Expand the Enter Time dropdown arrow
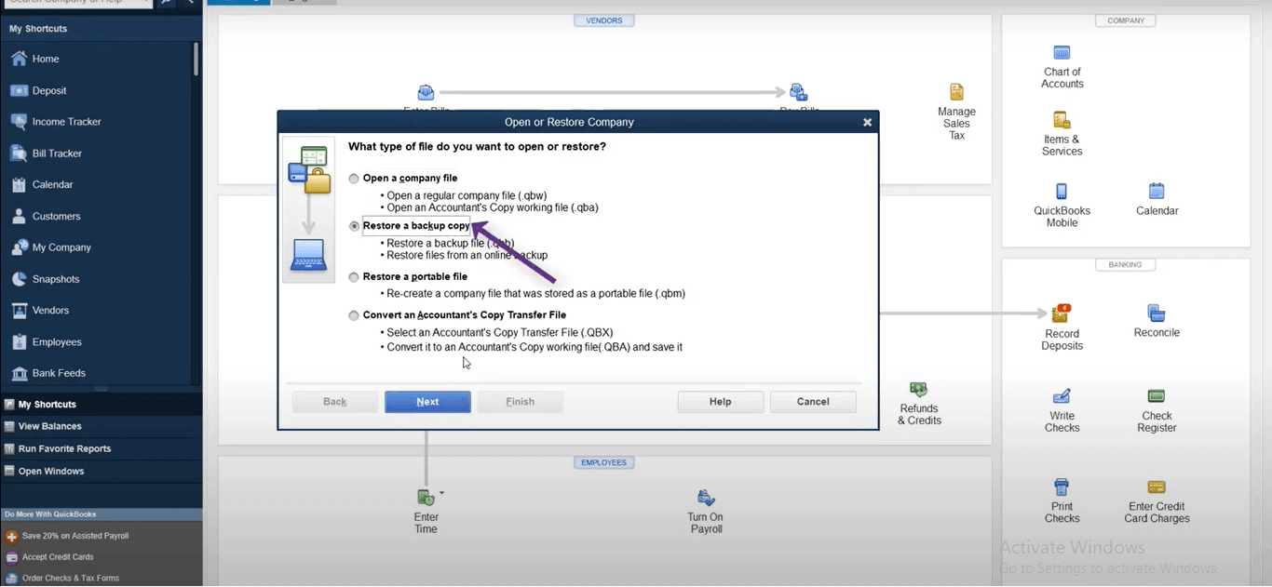This screenshot has width=1272, height=587. pos(441,493)
